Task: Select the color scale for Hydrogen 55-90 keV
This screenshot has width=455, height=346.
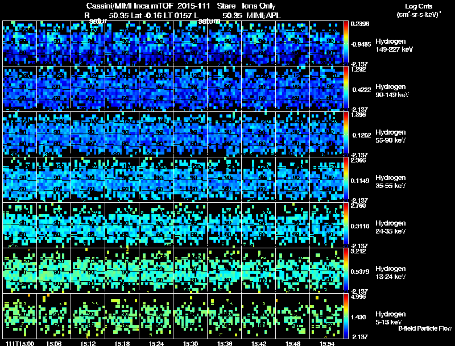Action: 346,134
